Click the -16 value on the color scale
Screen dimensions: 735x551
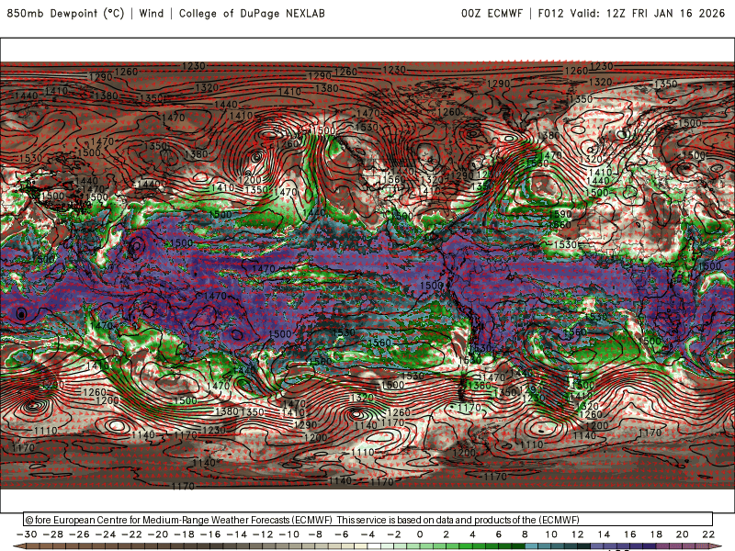(210, 534)
